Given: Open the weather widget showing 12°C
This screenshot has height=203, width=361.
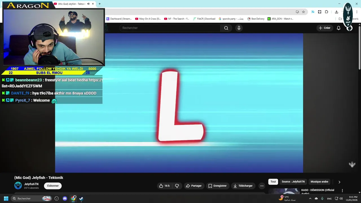Looking at the screenshot, I should pyautogui.click(x=288, y=198).
